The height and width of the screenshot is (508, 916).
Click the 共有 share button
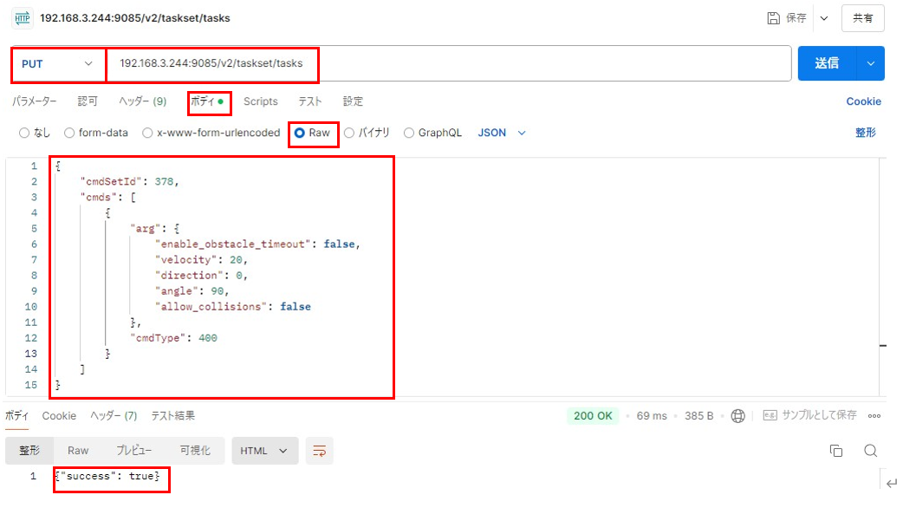coord(862,18)
